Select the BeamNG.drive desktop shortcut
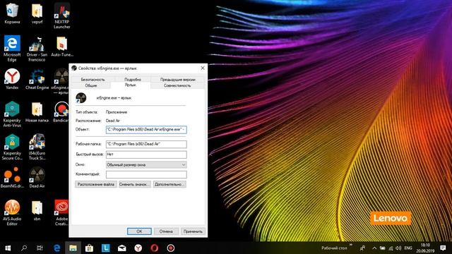452x254 pixels. [x=12, y=177]
